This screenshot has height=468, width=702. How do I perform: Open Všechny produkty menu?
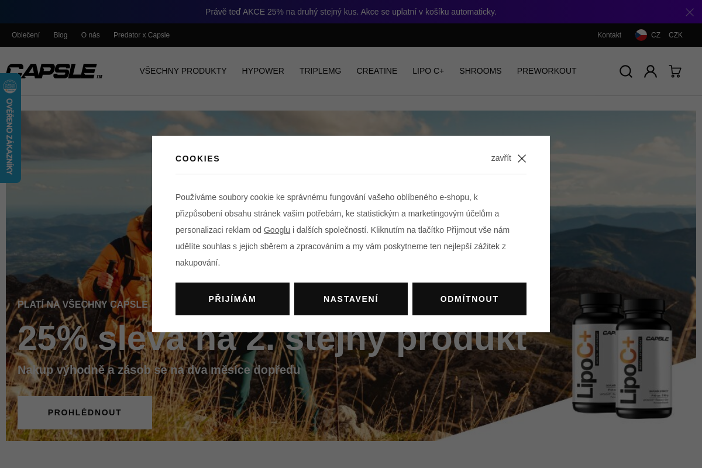[x=183, y=71]
